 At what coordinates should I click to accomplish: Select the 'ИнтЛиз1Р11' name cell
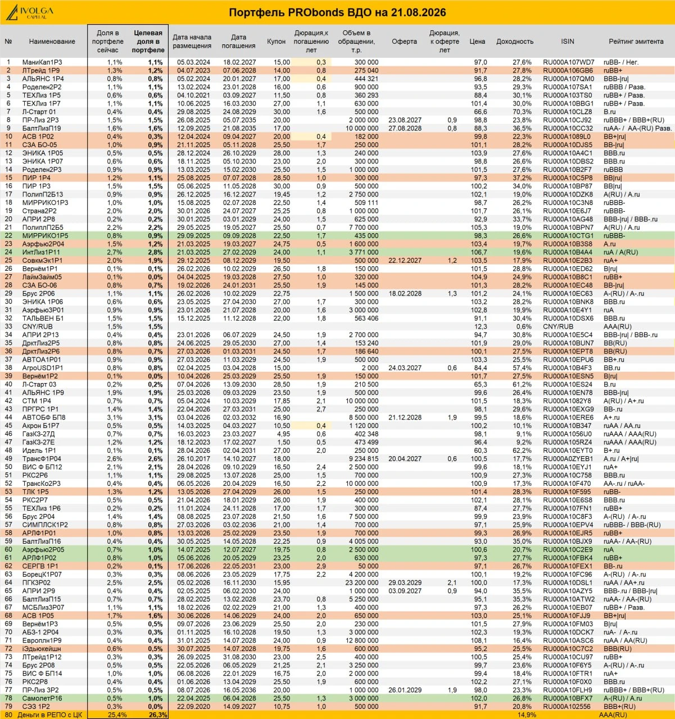[41, 252]
